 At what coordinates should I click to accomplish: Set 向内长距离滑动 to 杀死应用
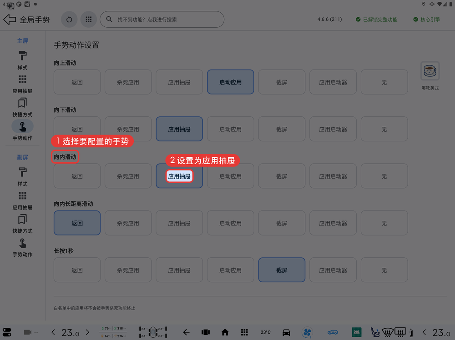tap(128, 223)
